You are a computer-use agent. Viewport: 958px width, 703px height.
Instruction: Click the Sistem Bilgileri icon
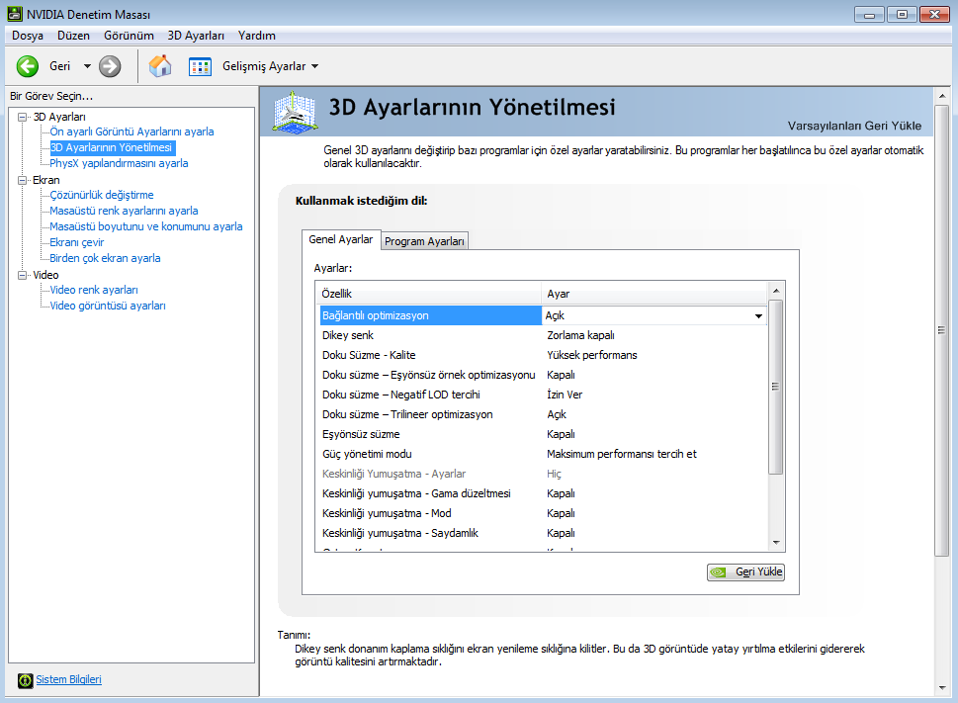click(25, 680)
